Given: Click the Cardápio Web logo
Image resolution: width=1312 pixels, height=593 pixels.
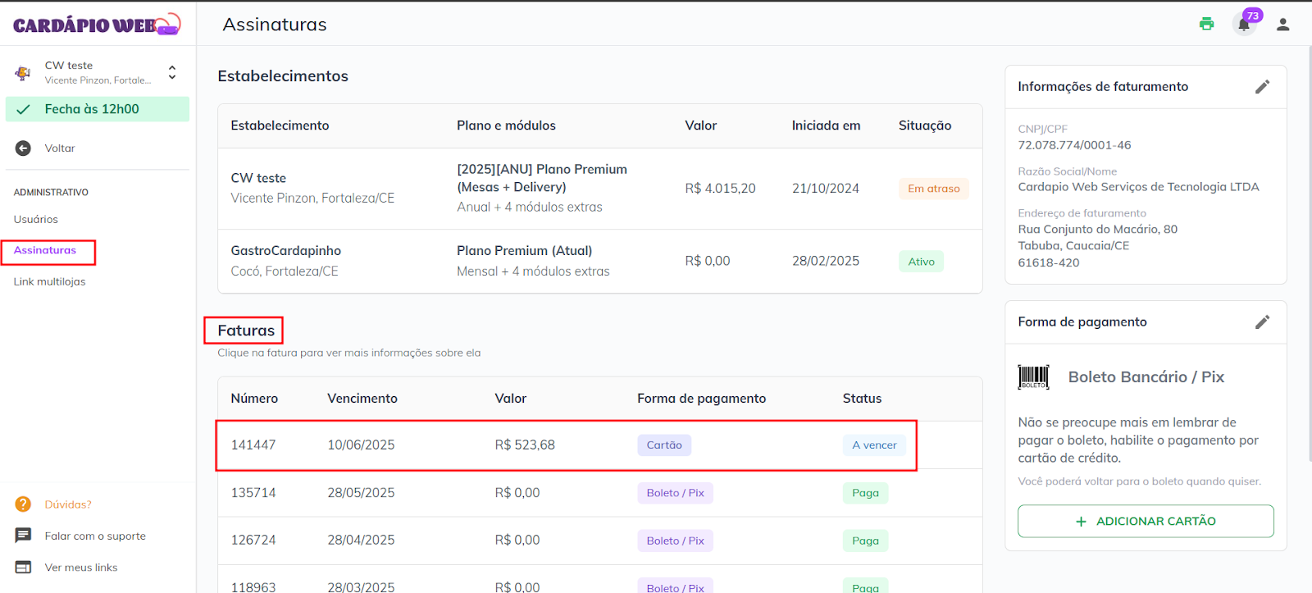Looking at the screenshot, I should click(97, 25).
